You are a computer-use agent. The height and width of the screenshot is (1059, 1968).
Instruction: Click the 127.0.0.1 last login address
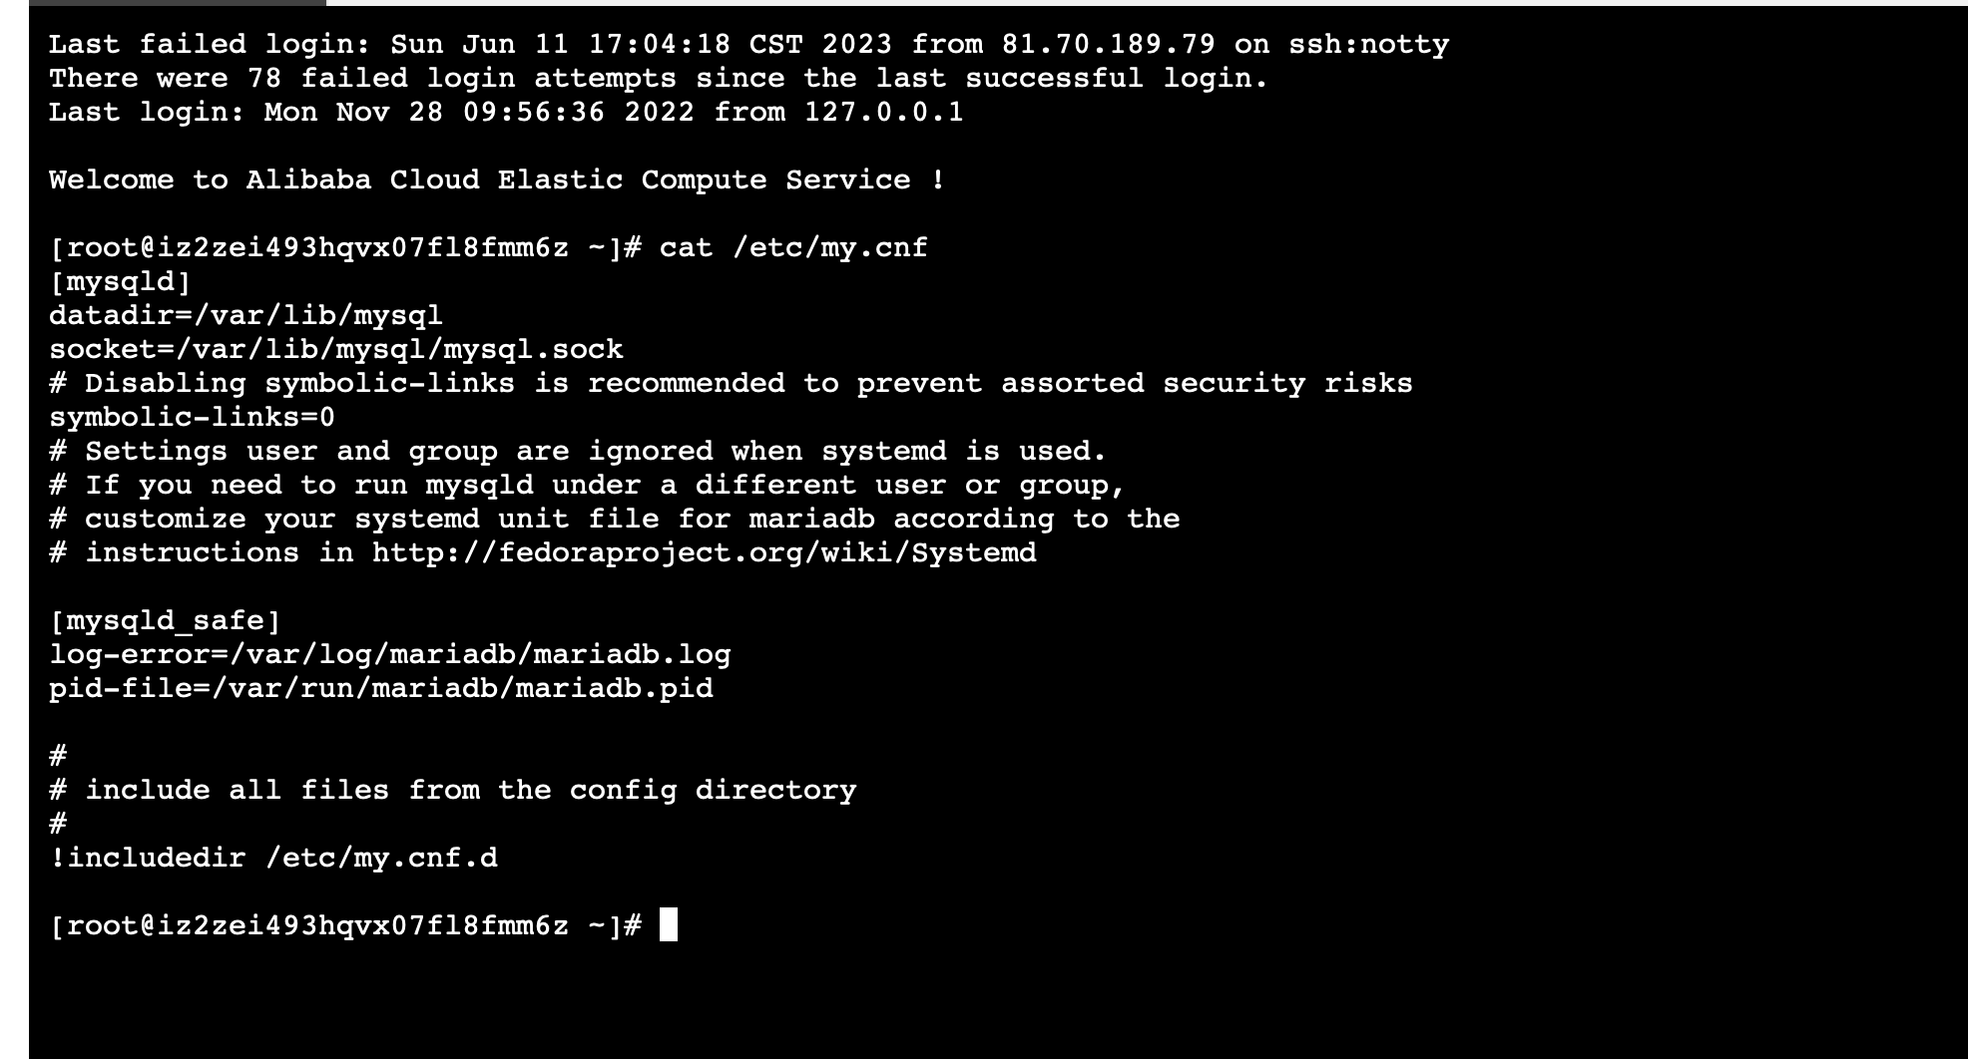884,112
